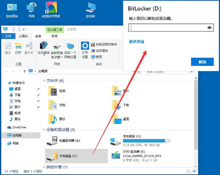Open the 控制面板 desktop icon

pos(12,11)
